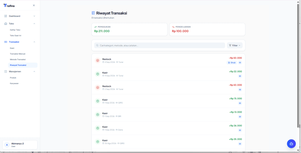
Task: Click the Dashboard grid icon
Action: [6, 16]
